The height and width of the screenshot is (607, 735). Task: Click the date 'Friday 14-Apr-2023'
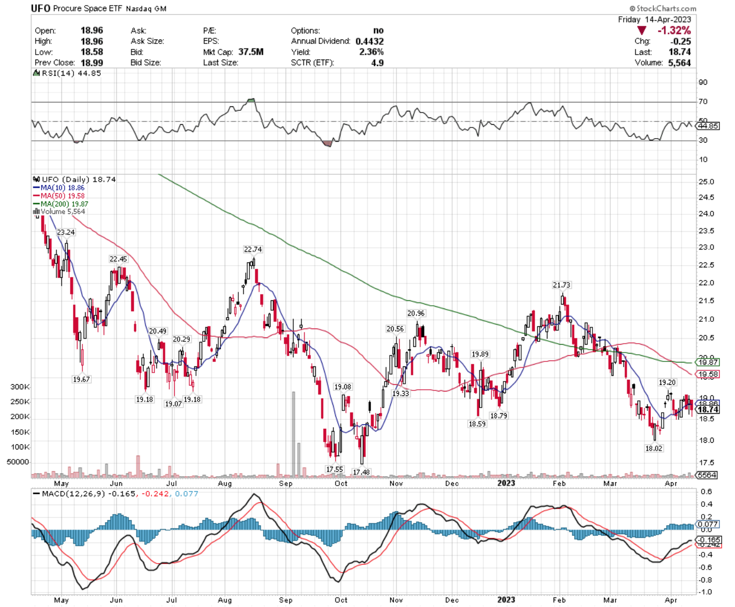(655, 19)
